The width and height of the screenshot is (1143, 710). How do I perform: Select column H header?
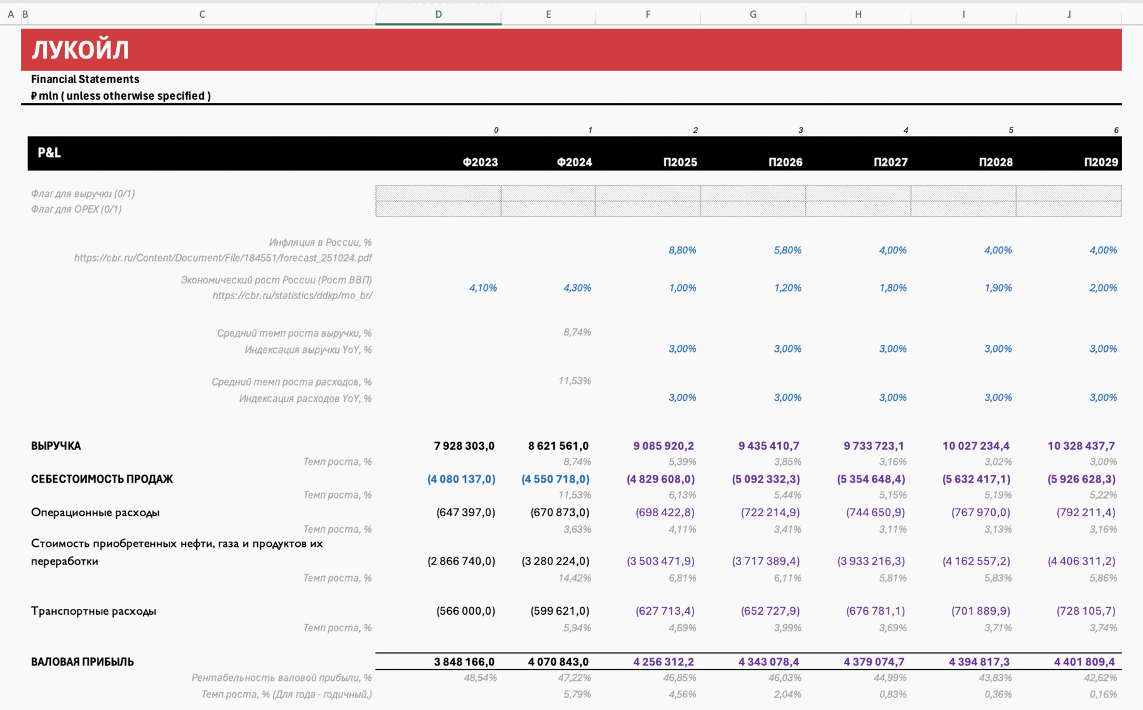858,14
